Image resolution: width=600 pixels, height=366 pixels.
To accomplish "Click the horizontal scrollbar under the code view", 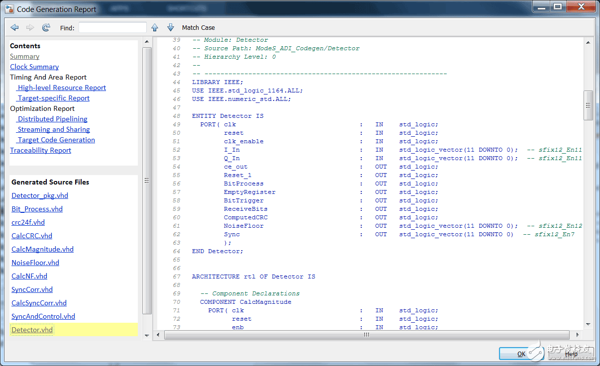I will coord(367,335).
